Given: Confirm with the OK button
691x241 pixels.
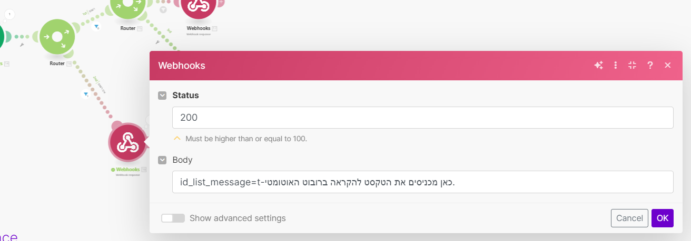Looking at the screenshot, I should click(662, 218).
